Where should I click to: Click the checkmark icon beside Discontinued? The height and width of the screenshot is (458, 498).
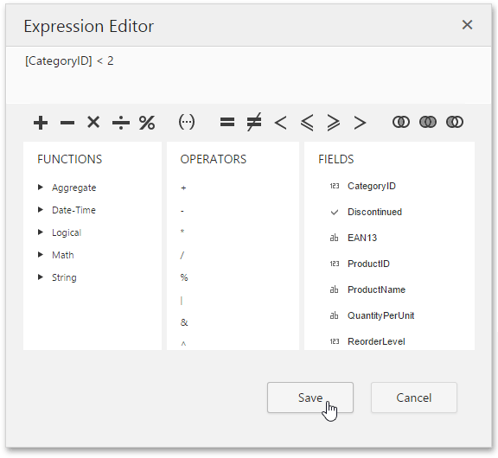pyautogui.click(x=335, y=212)
